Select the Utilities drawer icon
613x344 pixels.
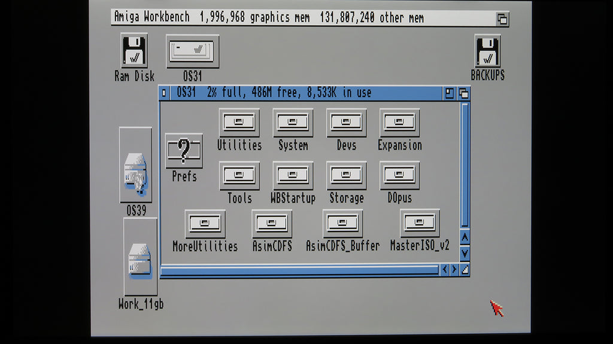coord(239,123)
